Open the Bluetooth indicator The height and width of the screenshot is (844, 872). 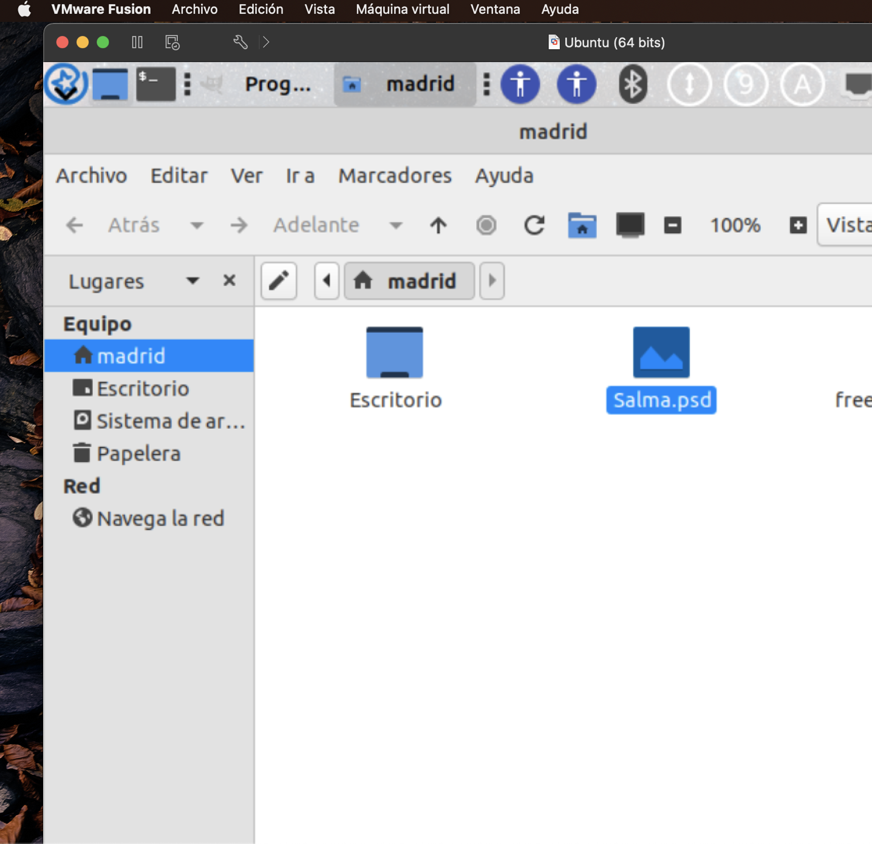633,84
